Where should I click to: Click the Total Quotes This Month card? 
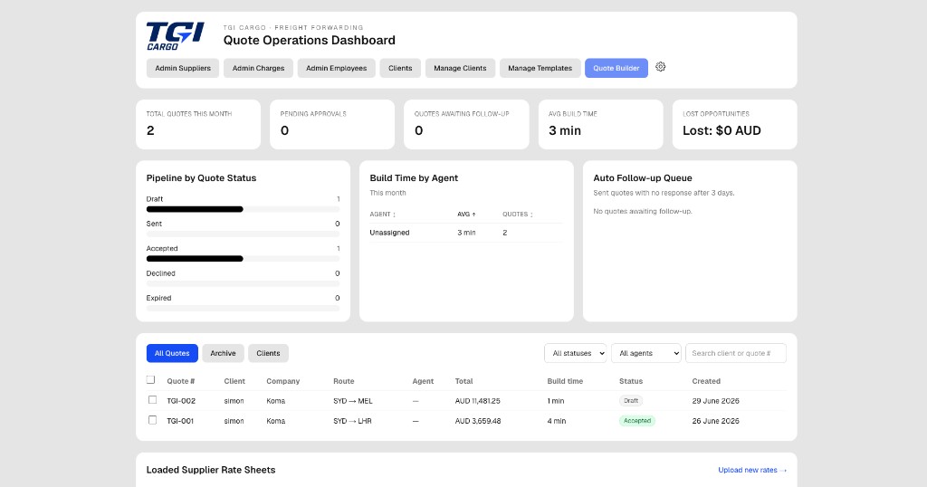(198, 124)
